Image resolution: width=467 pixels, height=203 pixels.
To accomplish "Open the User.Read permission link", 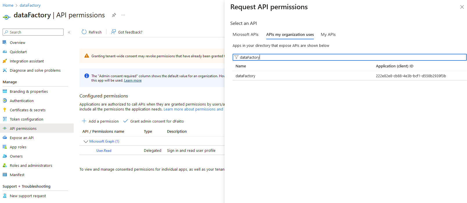I will click(x=104, y=151).
